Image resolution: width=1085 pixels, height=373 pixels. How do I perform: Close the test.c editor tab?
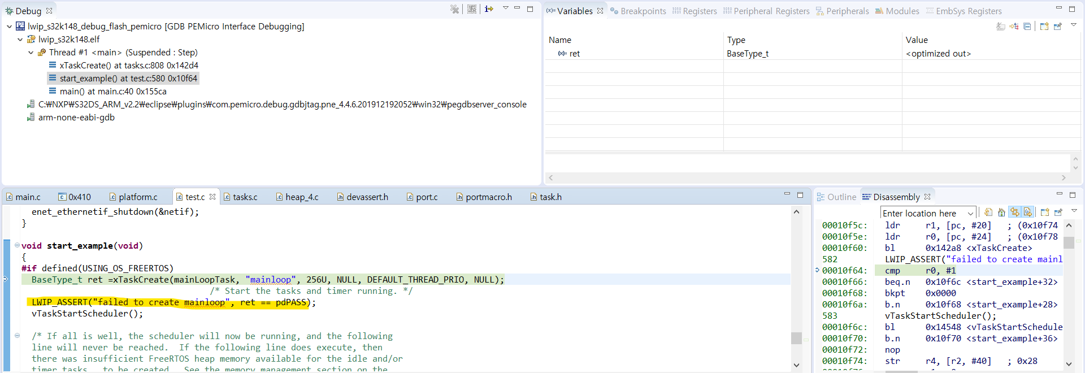click(212, 197)
